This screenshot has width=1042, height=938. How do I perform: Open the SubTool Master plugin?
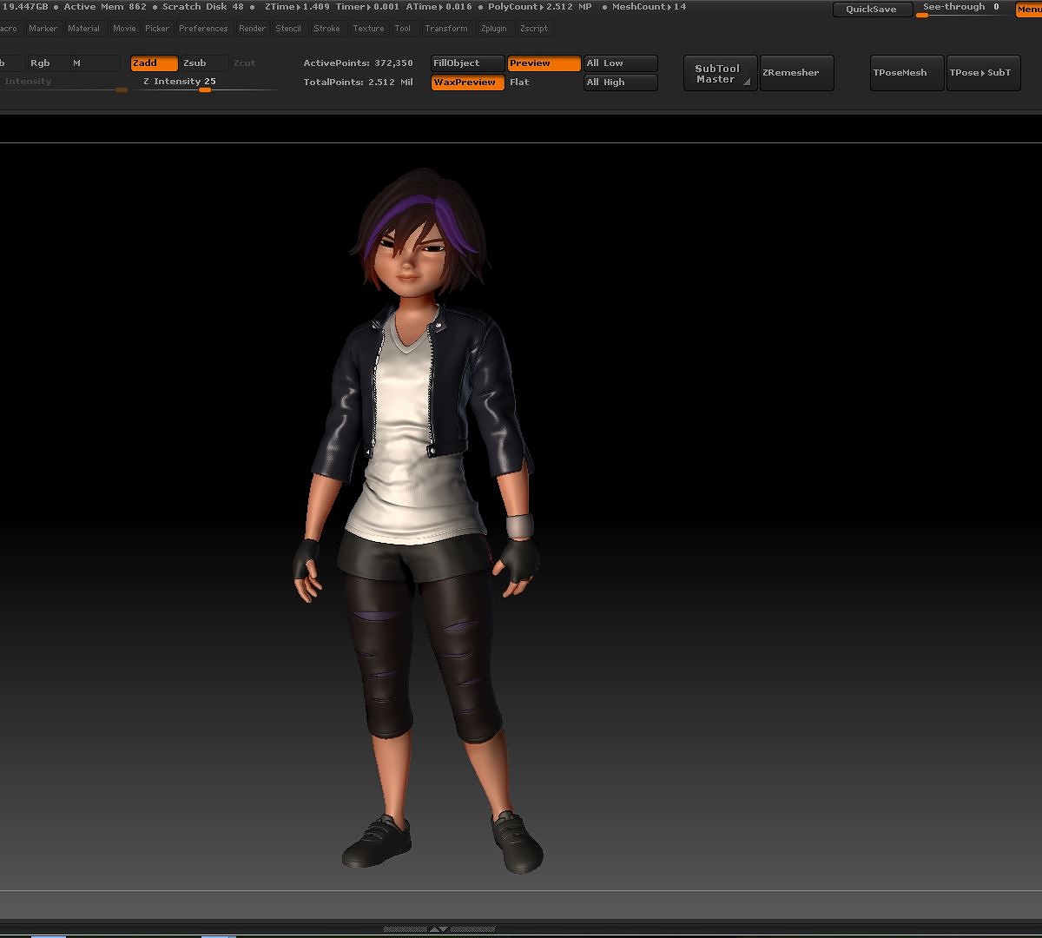click(x=720, y=74)
